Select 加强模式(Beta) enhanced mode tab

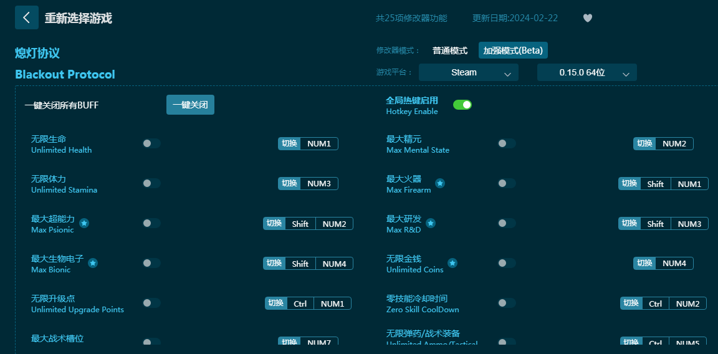(x=513, y=50)
